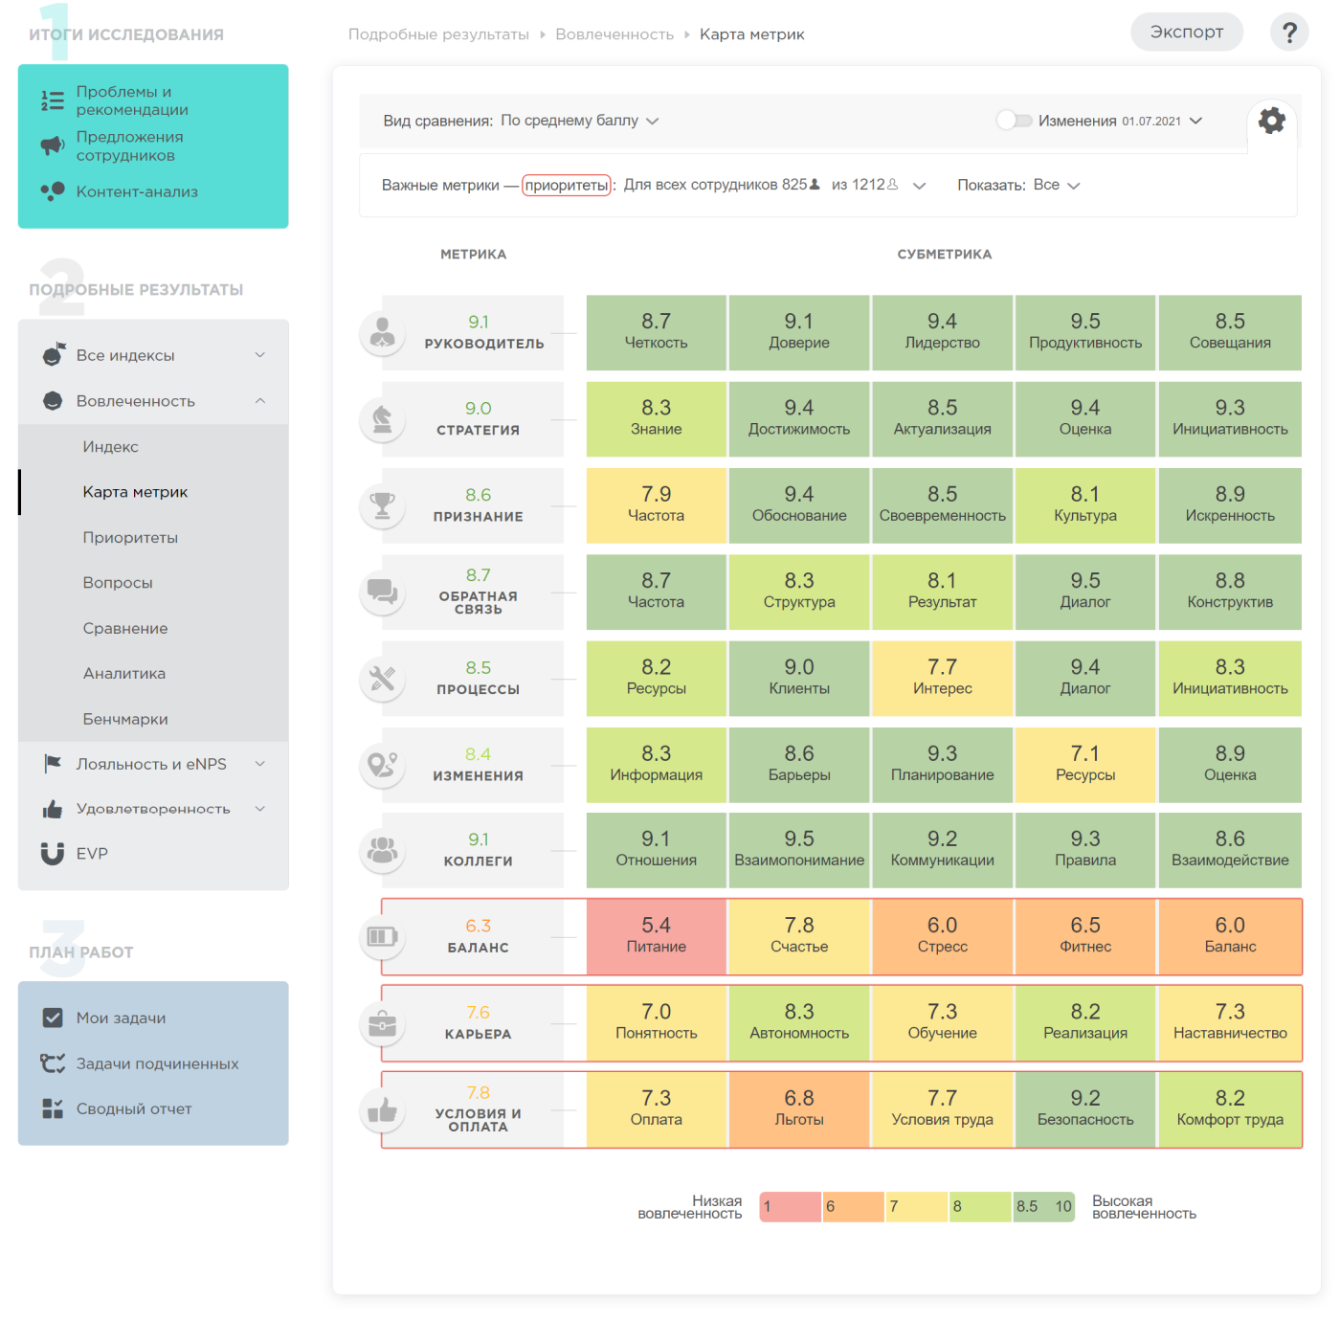Click the Коллеги group icon

383,850
